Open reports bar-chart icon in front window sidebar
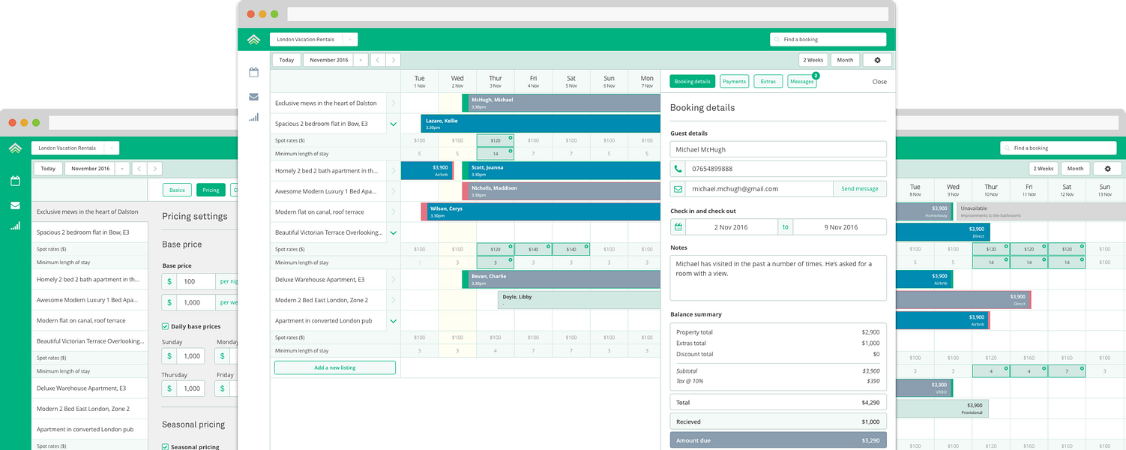This screenshot has height=450, width=1126. [254, 117]
